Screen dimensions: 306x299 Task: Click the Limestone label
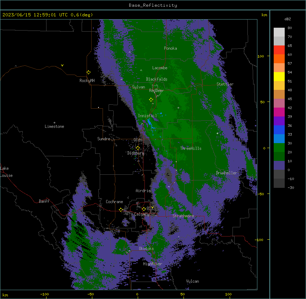(x=54, y=126)
